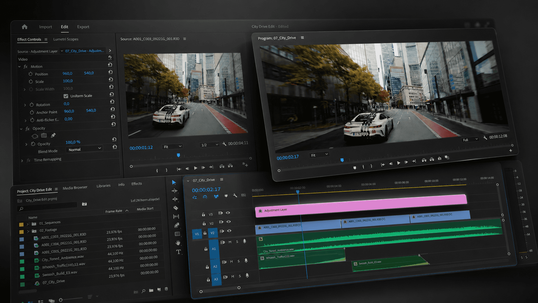Select the Track Select Forward tool
Viewport: 538px width, 303px height.
click(175, 191)
